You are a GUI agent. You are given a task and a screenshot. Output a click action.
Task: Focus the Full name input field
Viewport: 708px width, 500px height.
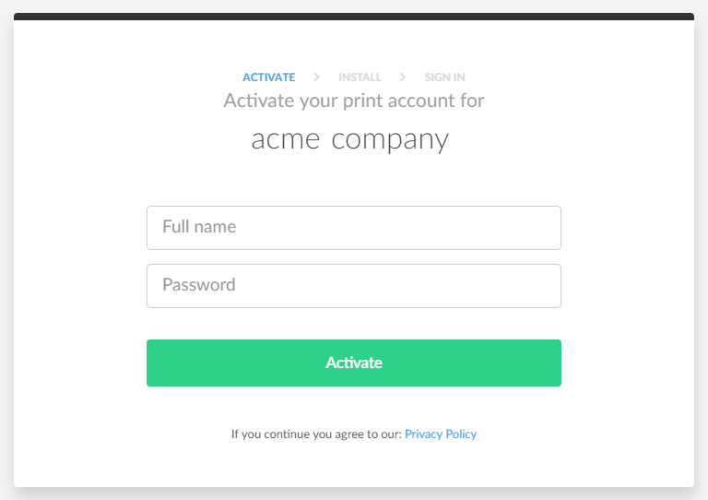tap(354, 227)
